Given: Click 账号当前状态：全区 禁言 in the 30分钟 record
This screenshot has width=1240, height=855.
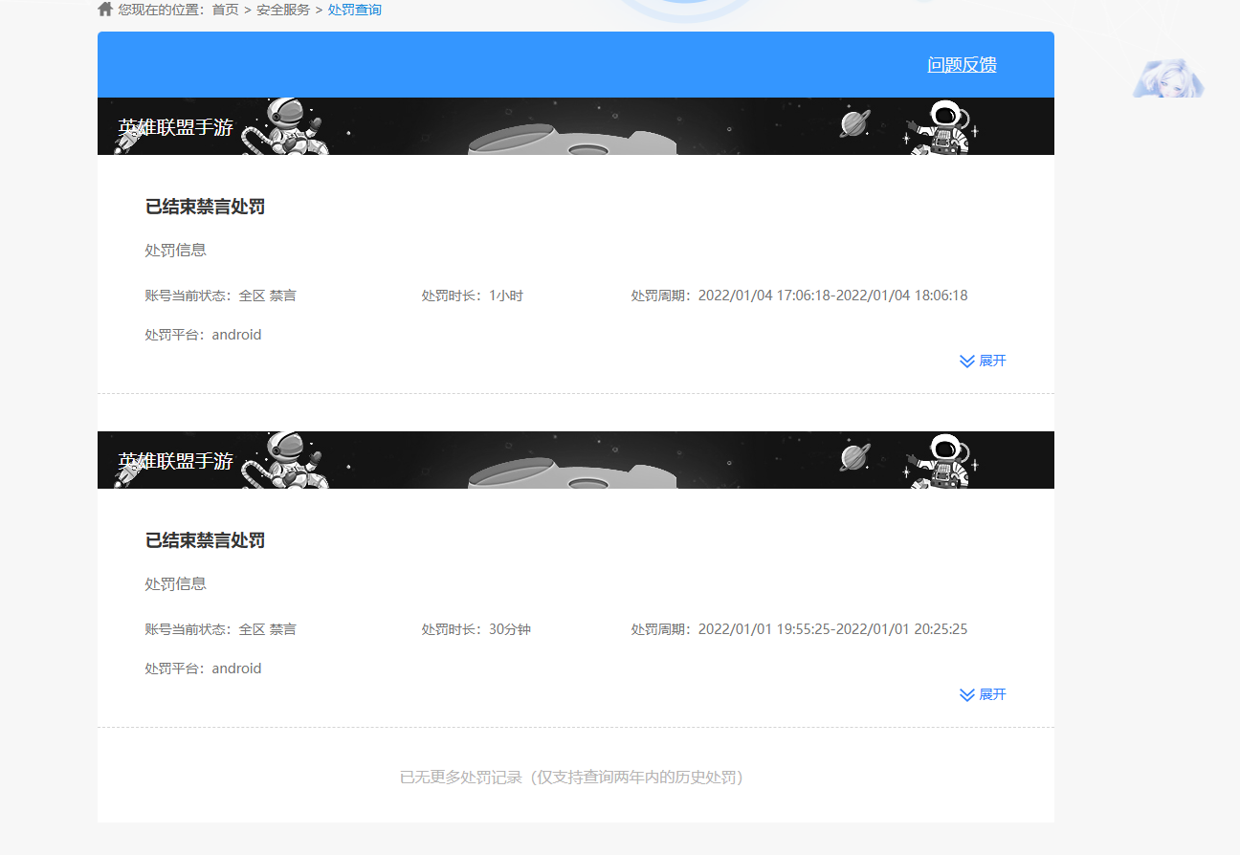Looking at the screenshot, I should 221,629.
